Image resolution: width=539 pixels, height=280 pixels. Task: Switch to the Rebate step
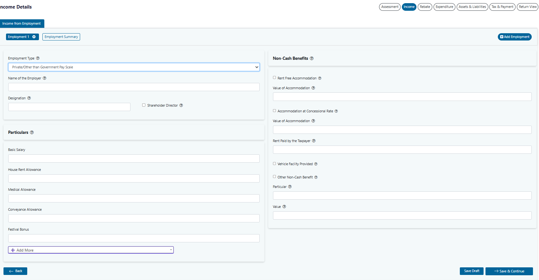pos(425,7)
